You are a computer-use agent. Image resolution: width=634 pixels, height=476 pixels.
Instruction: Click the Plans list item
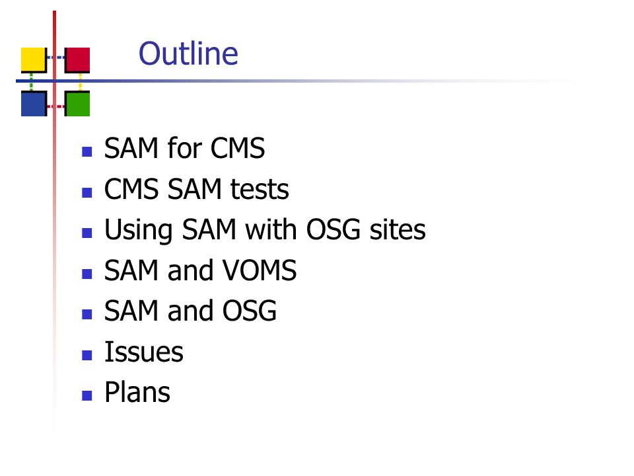click(x=137, y=392)
